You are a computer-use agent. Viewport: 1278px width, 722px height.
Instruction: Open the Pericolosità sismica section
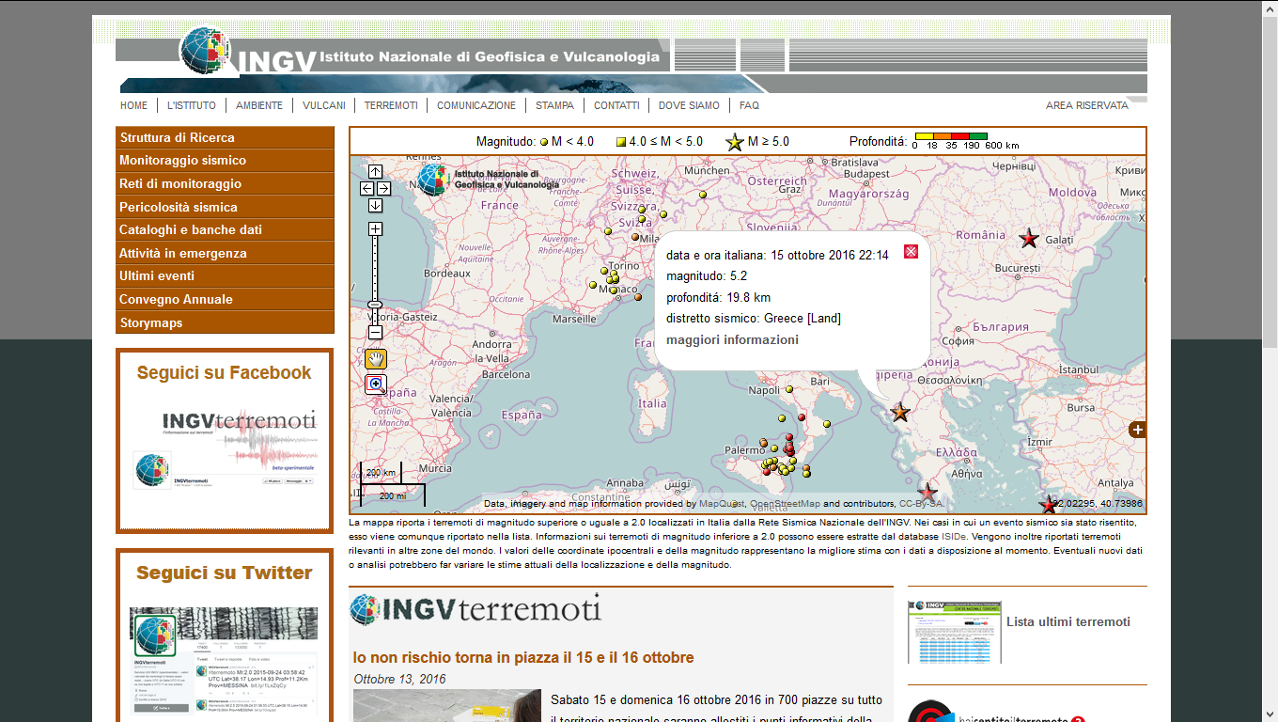[x=179, y=207]
